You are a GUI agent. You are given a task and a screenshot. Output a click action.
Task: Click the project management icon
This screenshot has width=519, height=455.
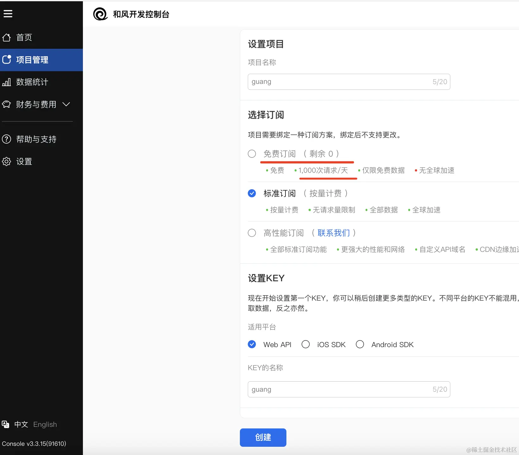point(7,59)
